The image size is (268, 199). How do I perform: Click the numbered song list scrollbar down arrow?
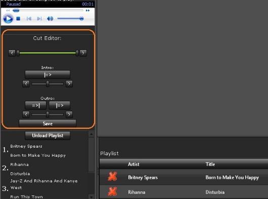[x=91, y=196]
